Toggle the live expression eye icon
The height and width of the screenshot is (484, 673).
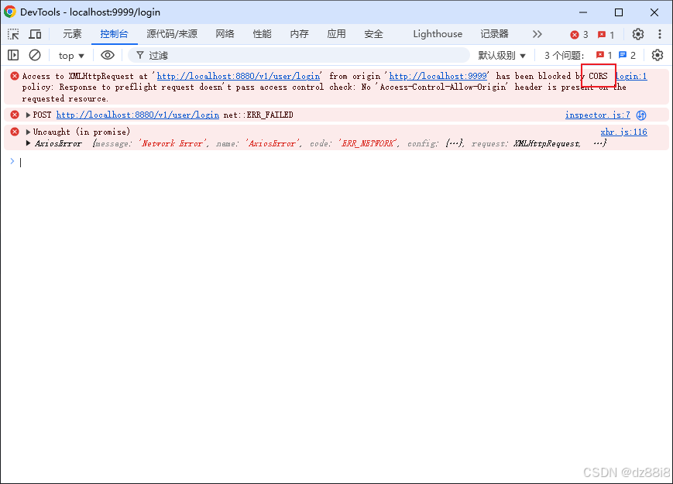point(108,55)
